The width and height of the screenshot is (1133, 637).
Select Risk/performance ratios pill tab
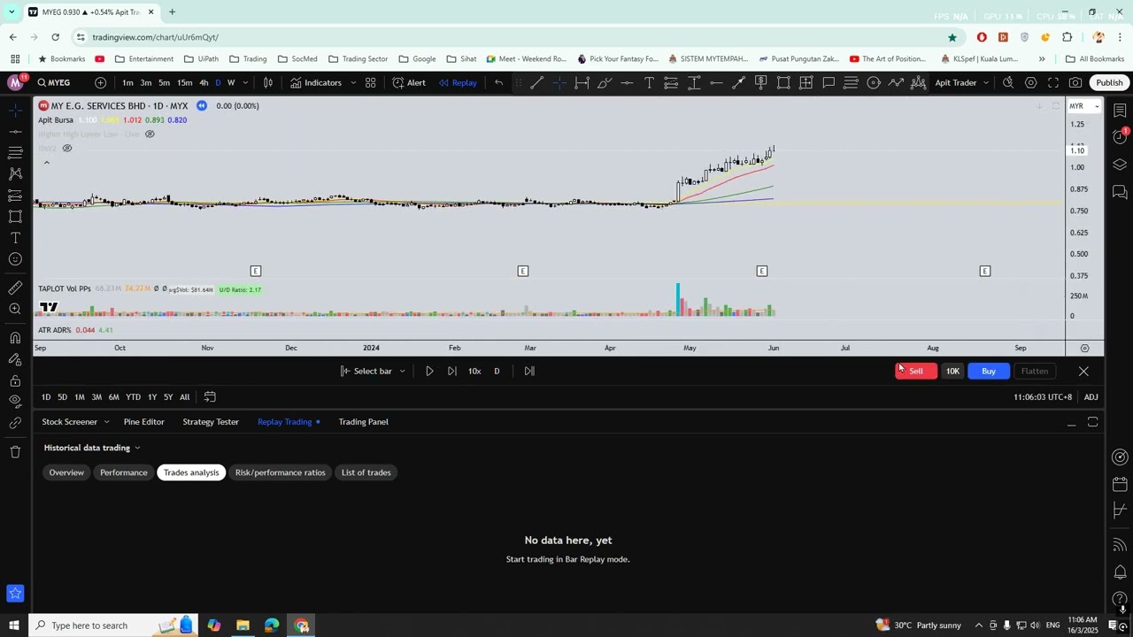pos(280,472)
